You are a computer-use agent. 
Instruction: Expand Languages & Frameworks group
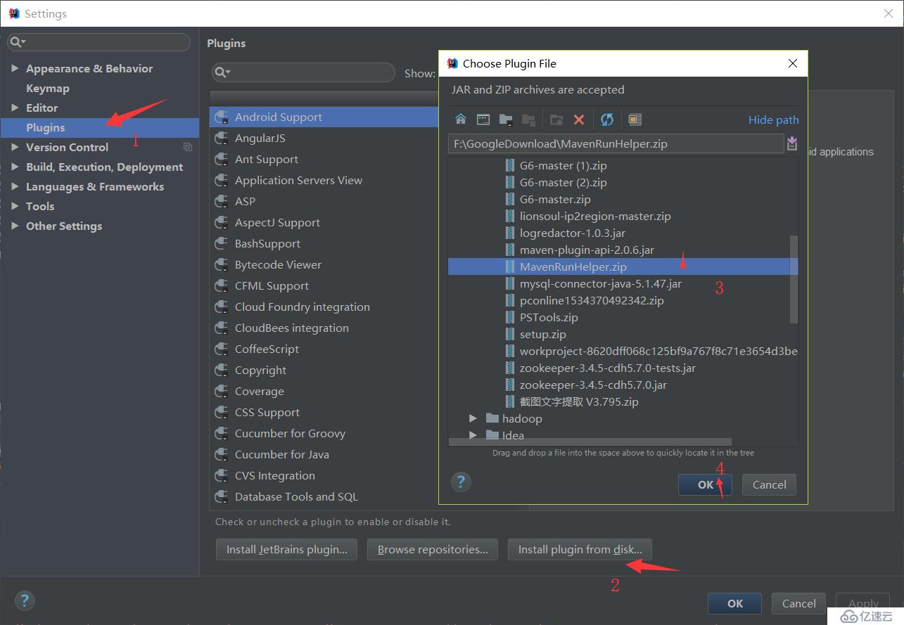(x=15, y=186)
